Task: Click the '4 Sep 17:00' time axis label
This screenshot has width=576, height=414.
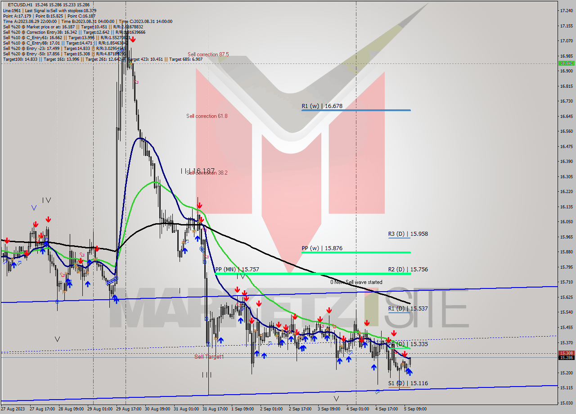Action: pos(387,409)
